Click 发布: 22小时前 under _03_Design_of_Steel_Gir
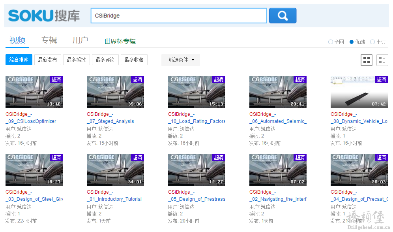Image resolution: width=393 pixels, height=232 pixels. coord(21,221)
